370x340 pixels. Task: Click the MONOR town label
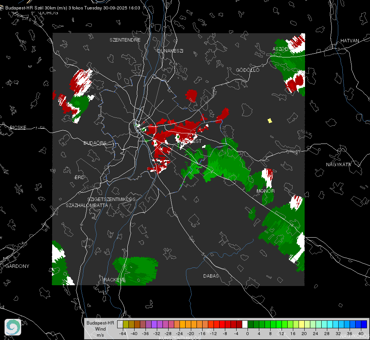click(x=265, y=191)
